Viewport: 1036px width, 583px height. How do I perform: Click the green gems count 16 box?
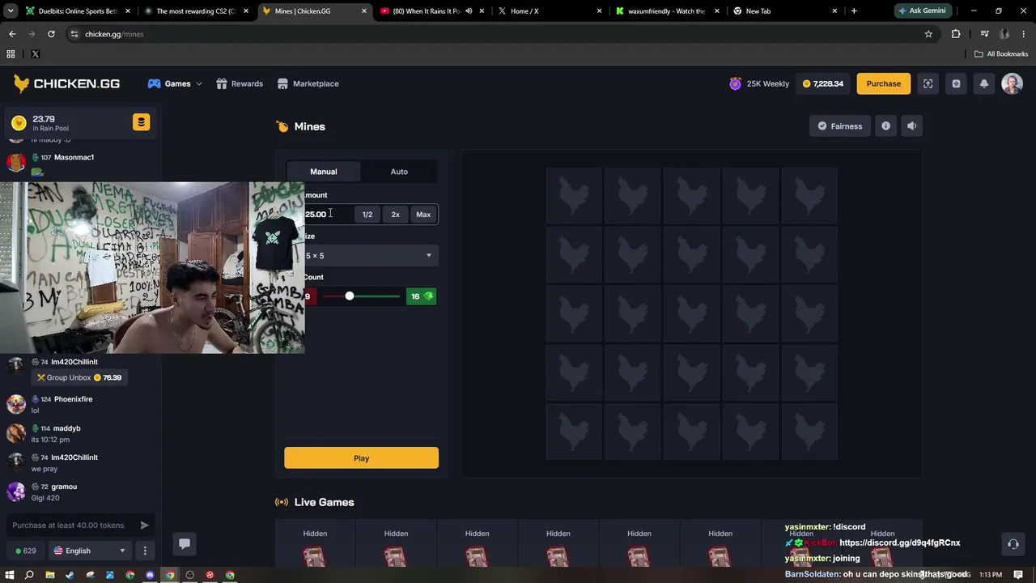click(422, 296)
